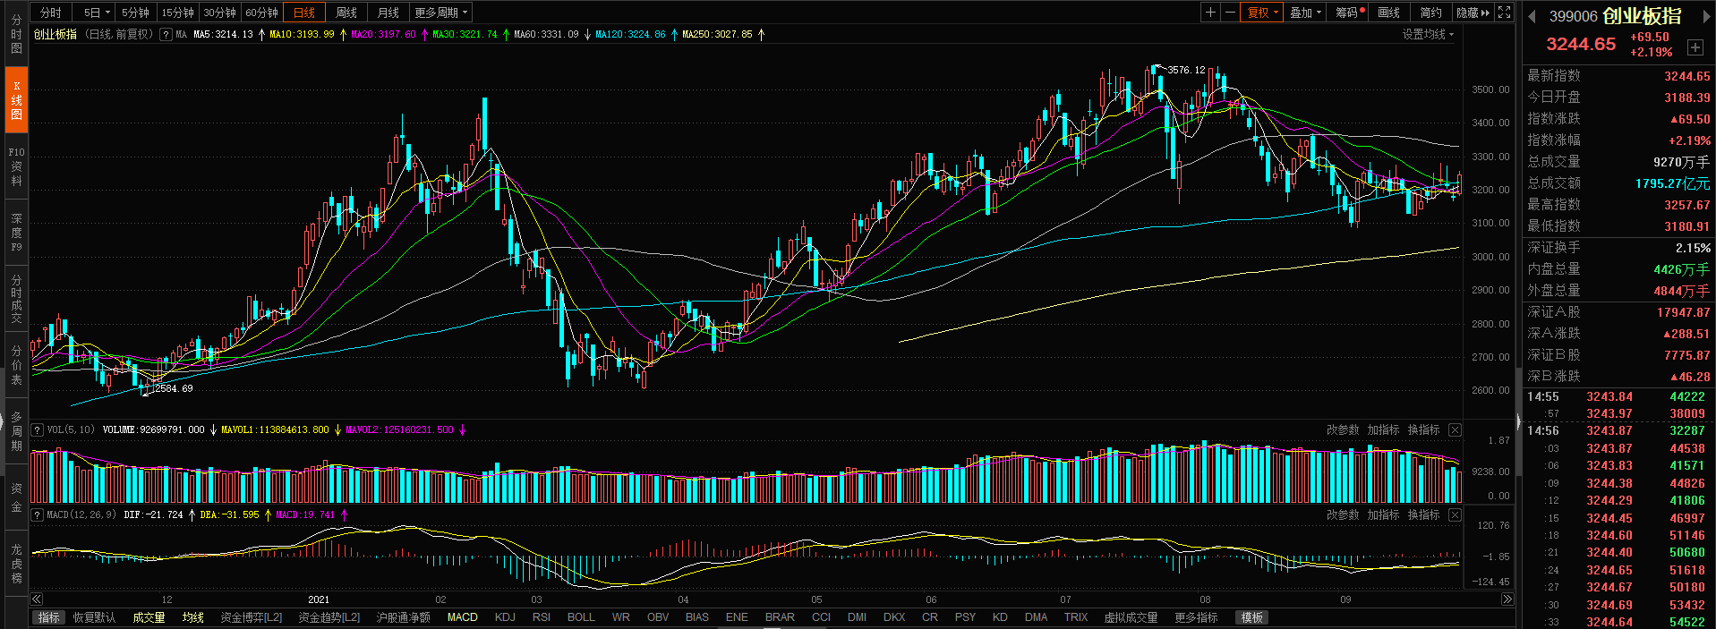Toggle the 均线 moving average overlay
The height and width of the screenshot is (629, 1716).
[192, 617]
